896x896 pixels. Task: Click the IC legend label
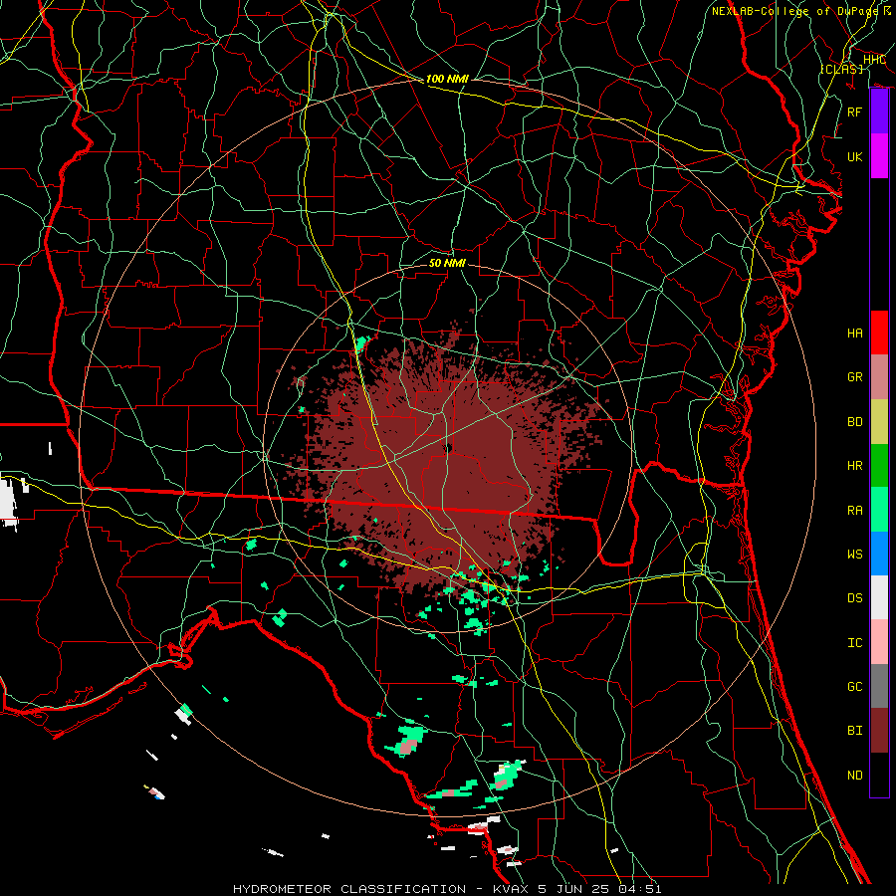pos(854,643)
